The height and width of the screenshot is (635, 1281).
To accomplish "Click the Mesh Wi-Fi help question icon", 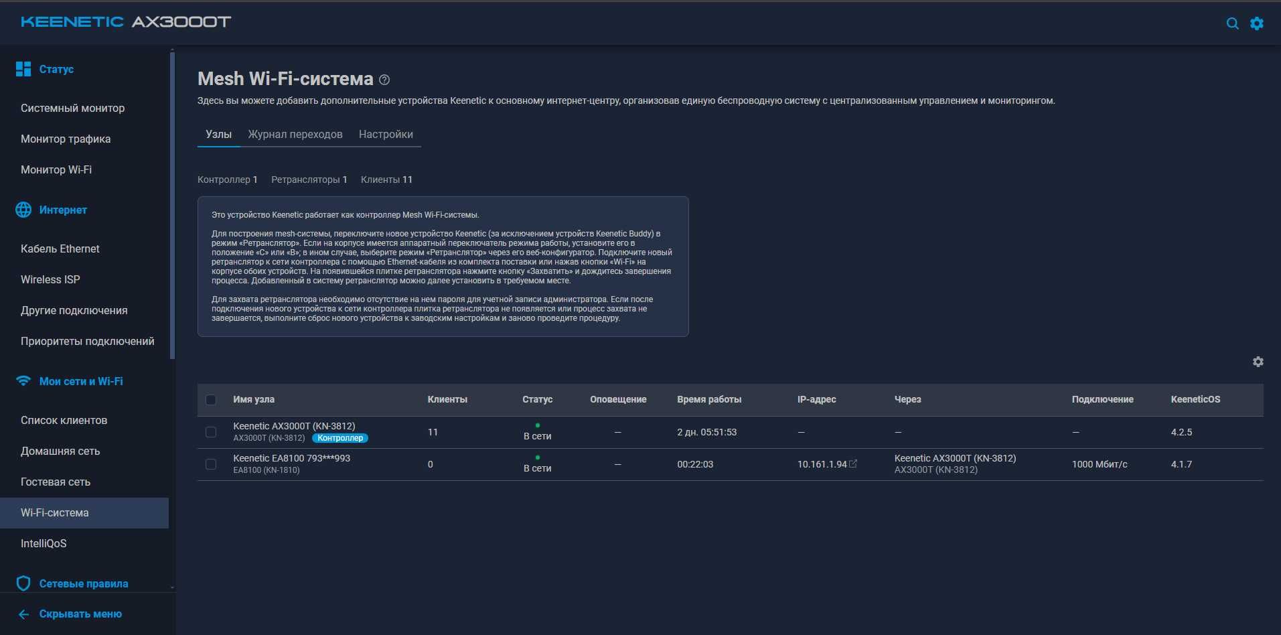I will (x=384, y=80).
